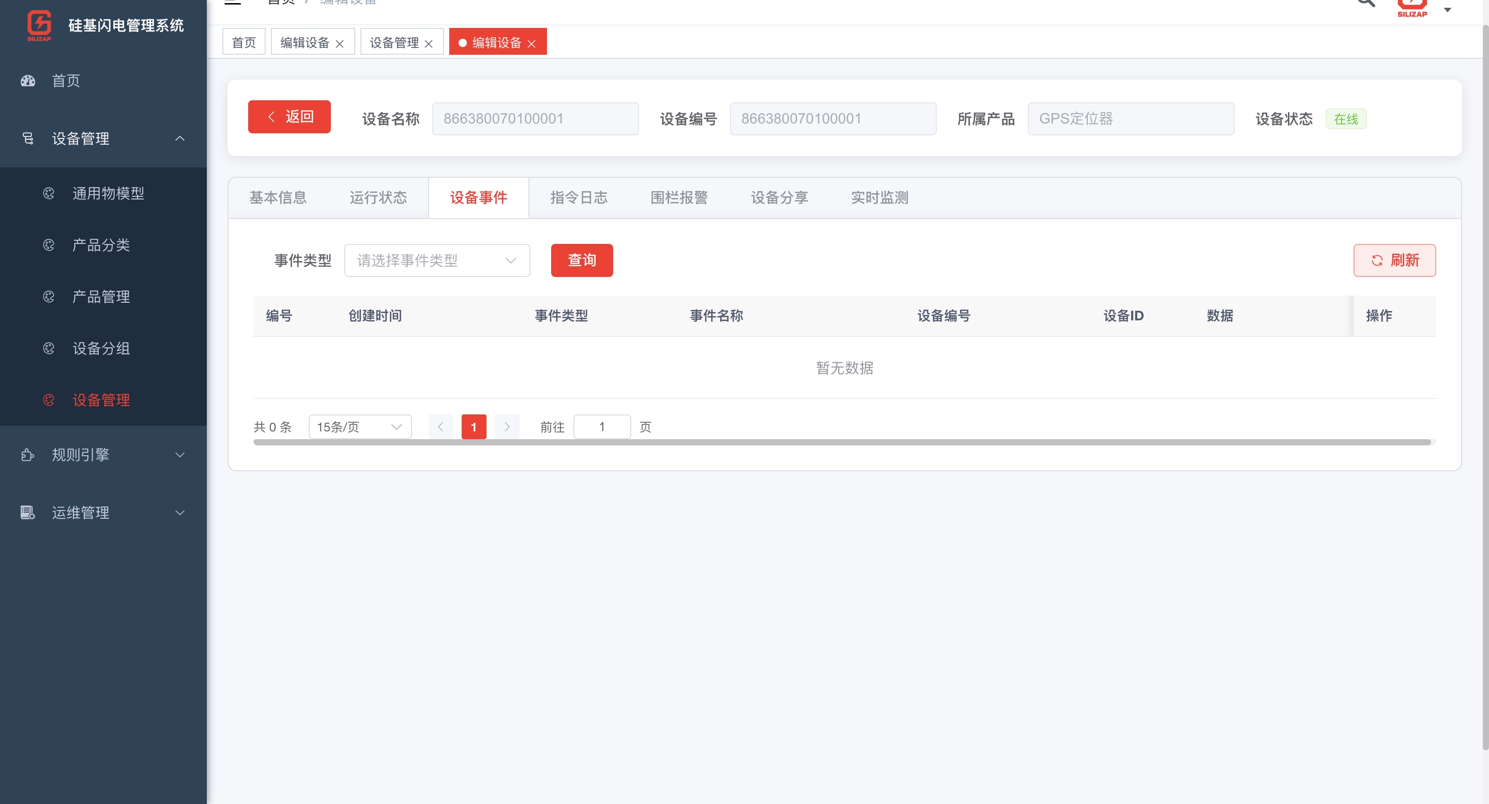Close the first 编辑设备 tab with X
1489x804 pixels.
pos(340,44)
